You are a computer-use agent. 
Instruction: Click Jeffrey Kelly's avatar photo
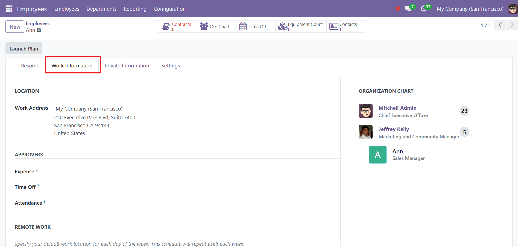365,132
